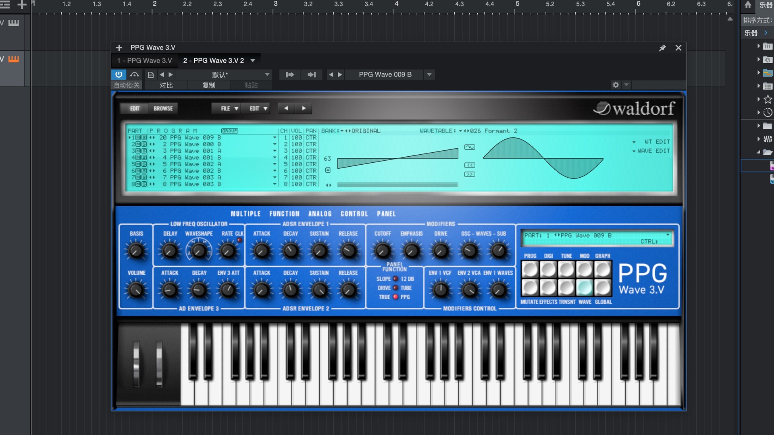The image size is (774, 435).
Task: Click the instrument output routing arrow icon
Action: tap(290, 75)
